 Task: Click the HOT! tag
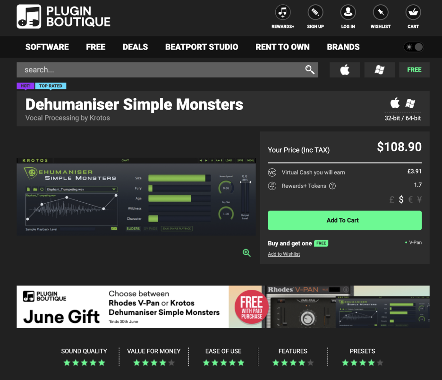coord(25,86)
